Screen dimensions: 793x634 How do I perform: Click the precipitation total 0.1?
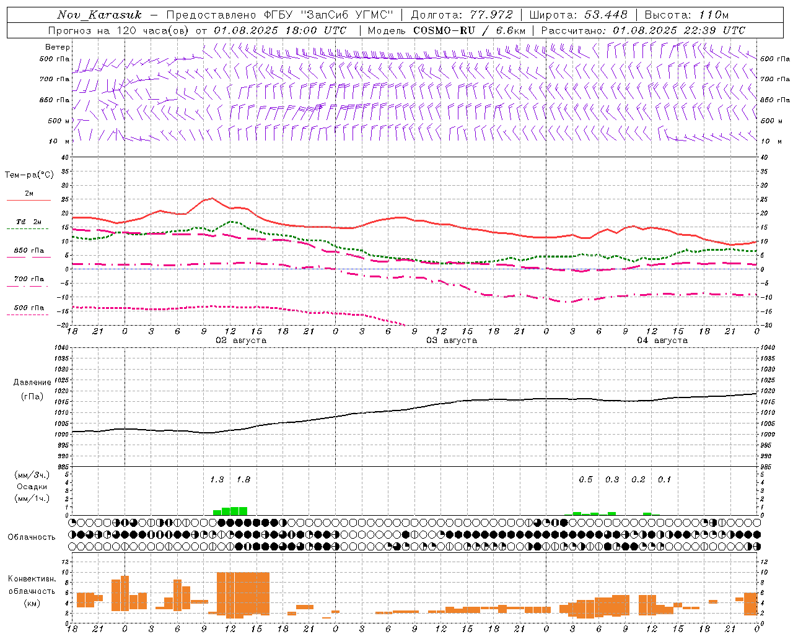click(664, 480)
